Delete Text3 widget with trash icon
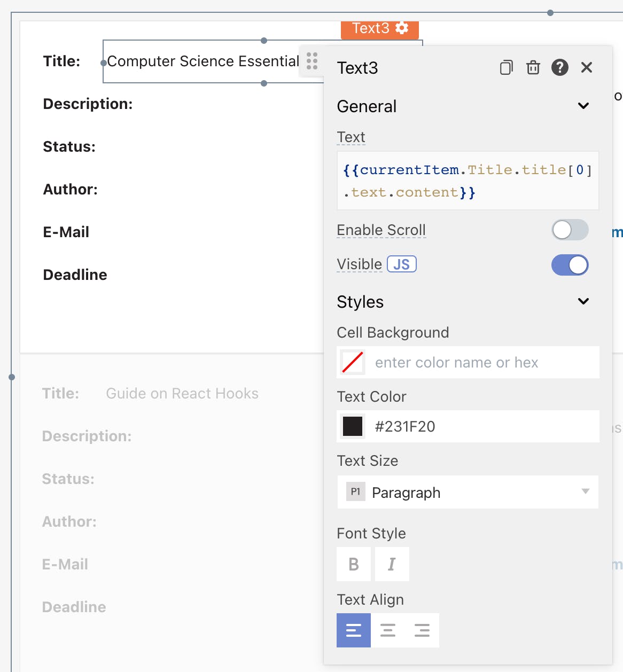Viewport: 623px width, 672px height. click(x=533, y=68)
